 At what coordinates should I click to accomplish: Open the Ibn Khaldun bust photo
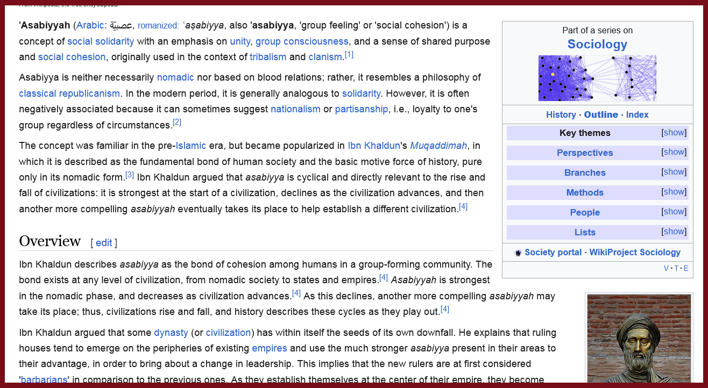pos(639,339)
